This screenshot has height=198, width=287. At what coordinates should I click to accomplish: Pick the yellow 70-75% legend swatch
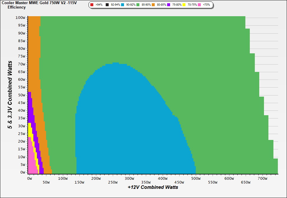click(x=184, y=5)
